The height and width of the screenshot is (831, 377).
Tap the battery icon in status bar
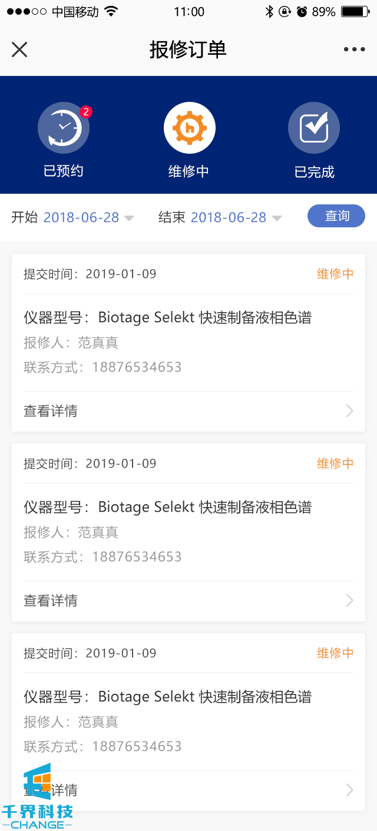[x=355, y=12]
